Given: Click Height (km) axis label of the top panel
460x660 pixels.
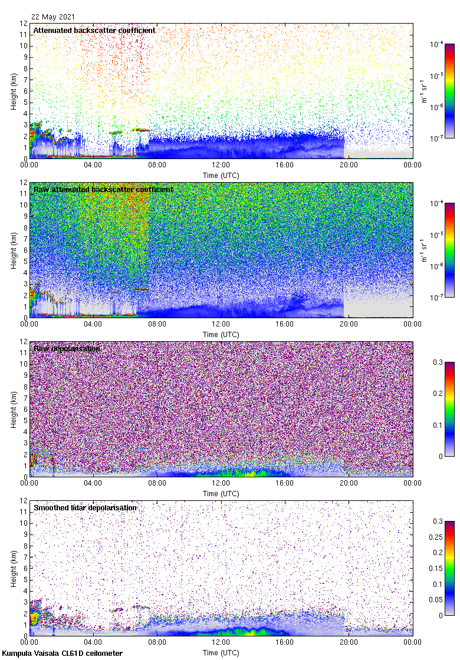Looking at the screenshot, I should [x=14, y=91].
